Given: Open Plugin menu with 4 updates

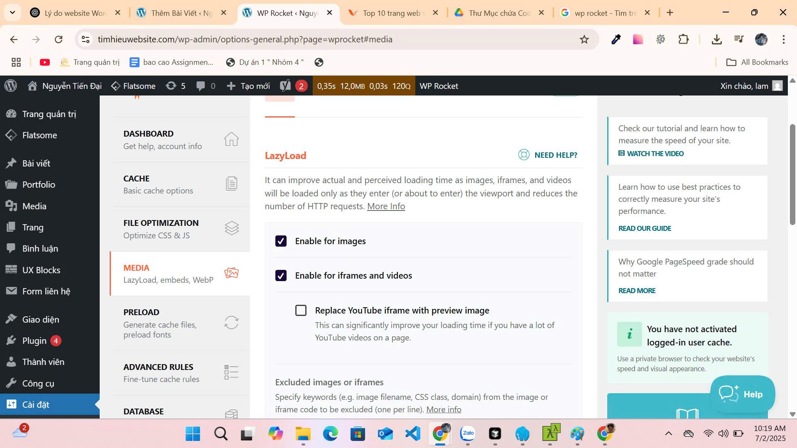Looking at the screenshot, I should click(34, 341).
